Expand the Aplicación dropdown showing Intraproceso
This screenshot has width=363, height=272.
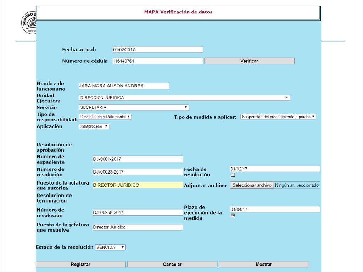coord(94,126)
